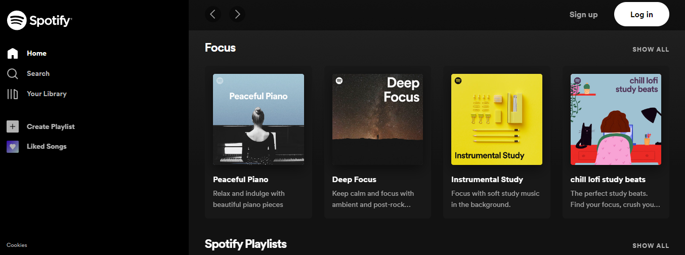Click the Sign up link
This screenshot has height=255, width=685.
coord(583,14)
